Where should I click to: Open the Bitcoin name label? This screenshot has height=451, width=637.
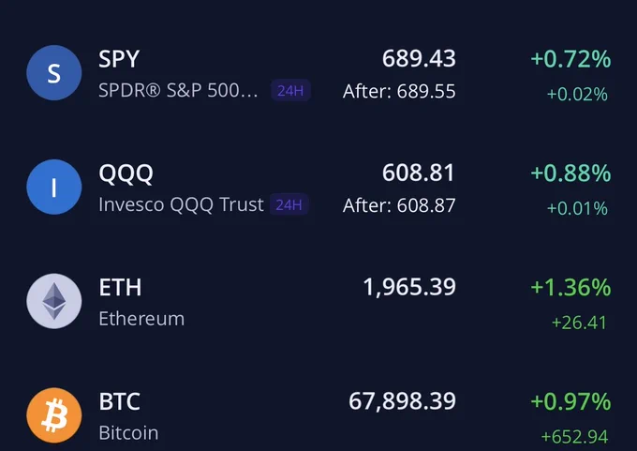[x=128, y=433]
